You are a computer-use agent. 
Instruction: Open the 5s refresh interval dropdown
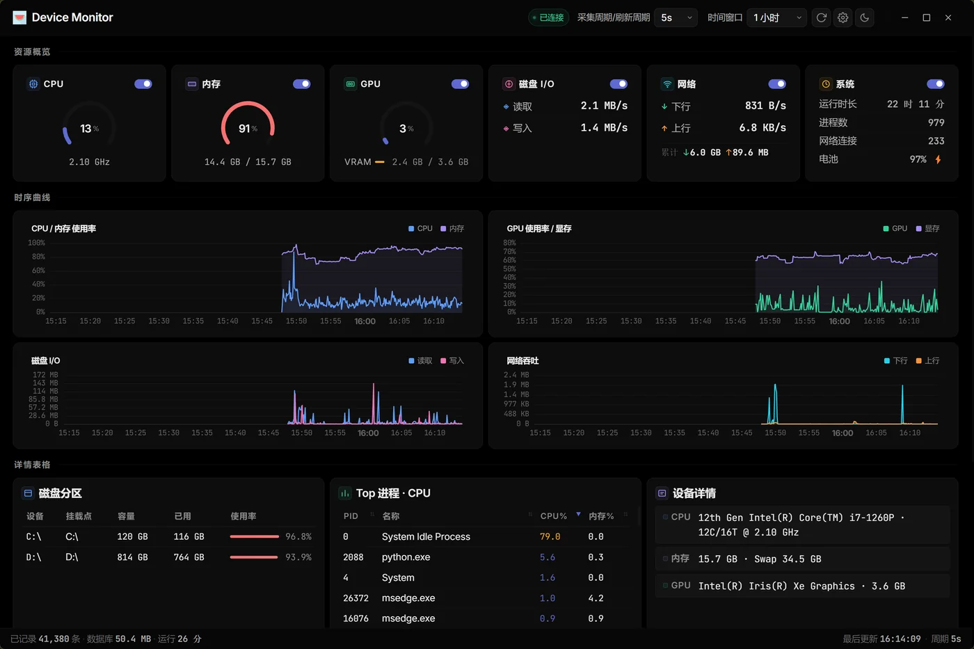click(676, 17)
